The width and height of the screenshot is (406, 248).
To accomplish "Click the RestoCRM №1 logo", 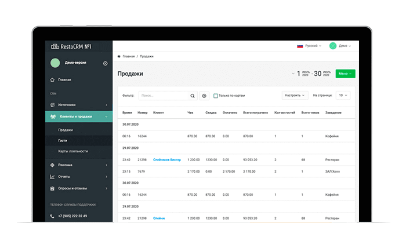I will coord(72,46).
